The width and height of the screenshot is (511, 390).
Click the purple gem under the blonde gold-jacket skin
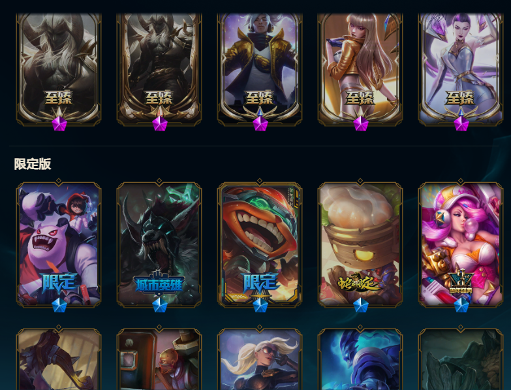[x=361, y=123]
